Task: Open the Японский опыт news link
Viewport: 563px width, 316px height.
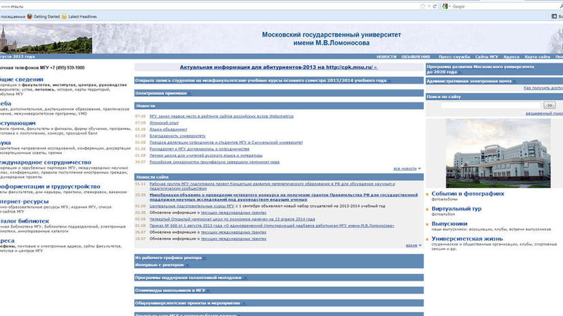Action: pyautogui.click(x=164, y=123)
